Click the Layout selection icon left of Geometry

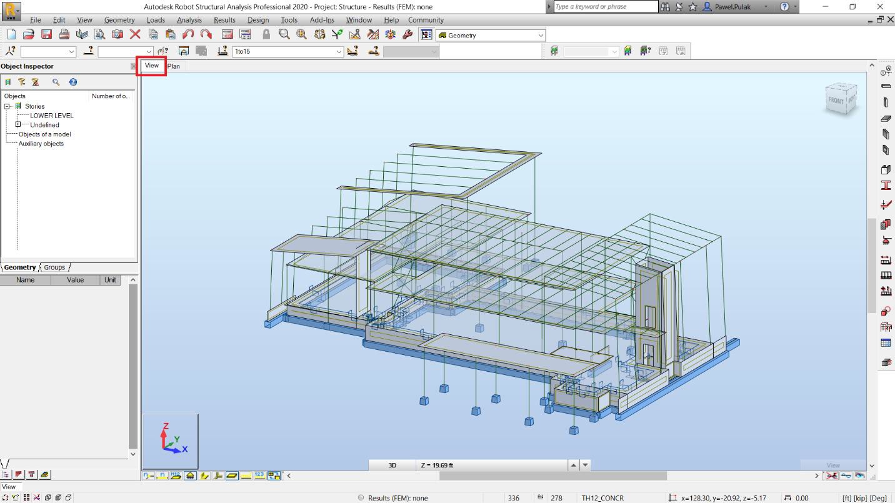pyautogui.click(x=427, y=35)
